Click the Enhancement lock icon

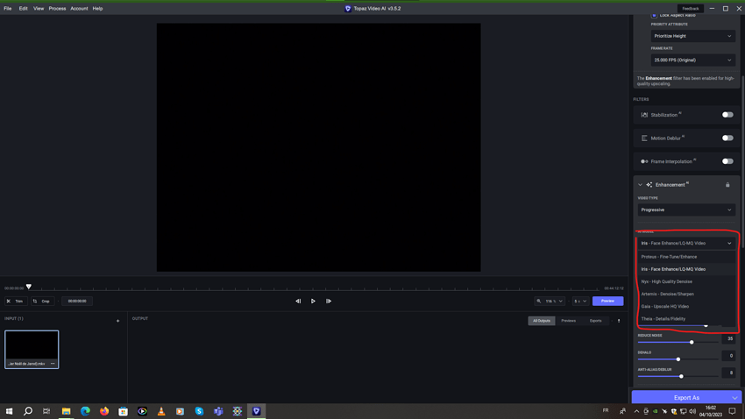click(x=727, y=185)
